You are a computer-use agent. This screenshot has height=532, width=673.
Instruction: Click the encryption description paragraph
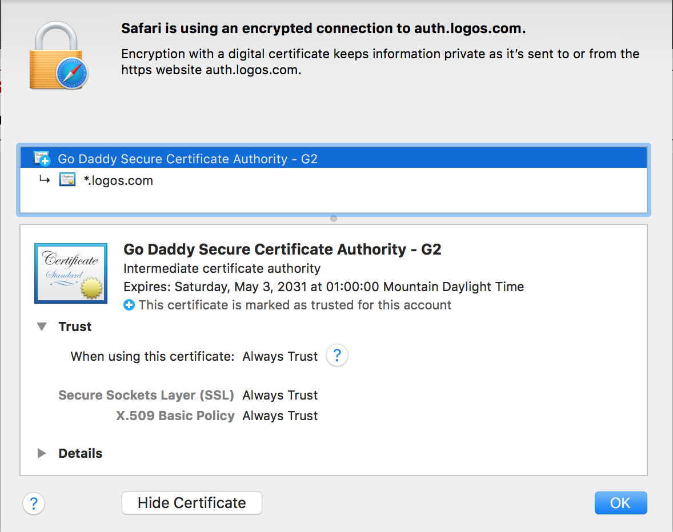pos(380,62)
